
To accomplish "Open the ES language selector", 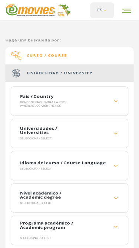I will tap(102, 10).
